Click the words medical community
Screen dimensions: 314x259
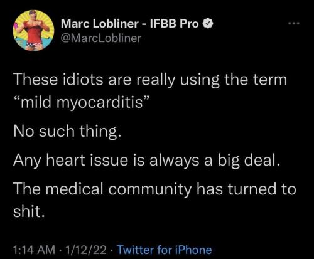click(x=118, y=189)
